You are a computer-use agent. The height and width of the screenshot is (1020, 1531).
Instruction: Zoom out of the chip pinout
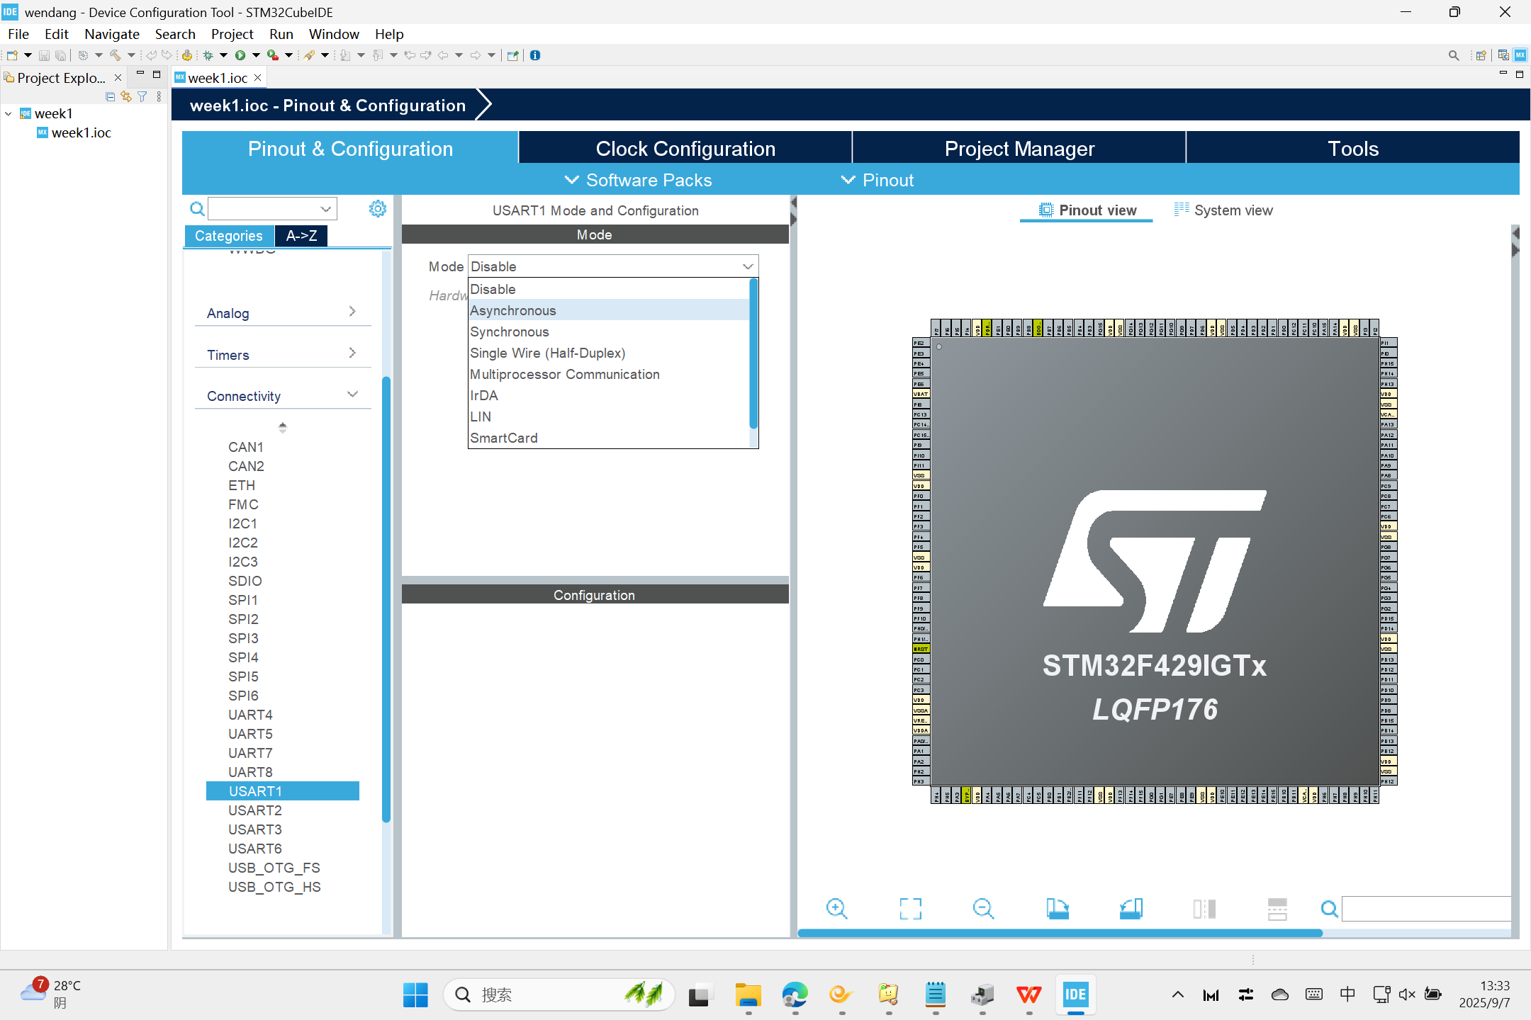coord(983,909)
